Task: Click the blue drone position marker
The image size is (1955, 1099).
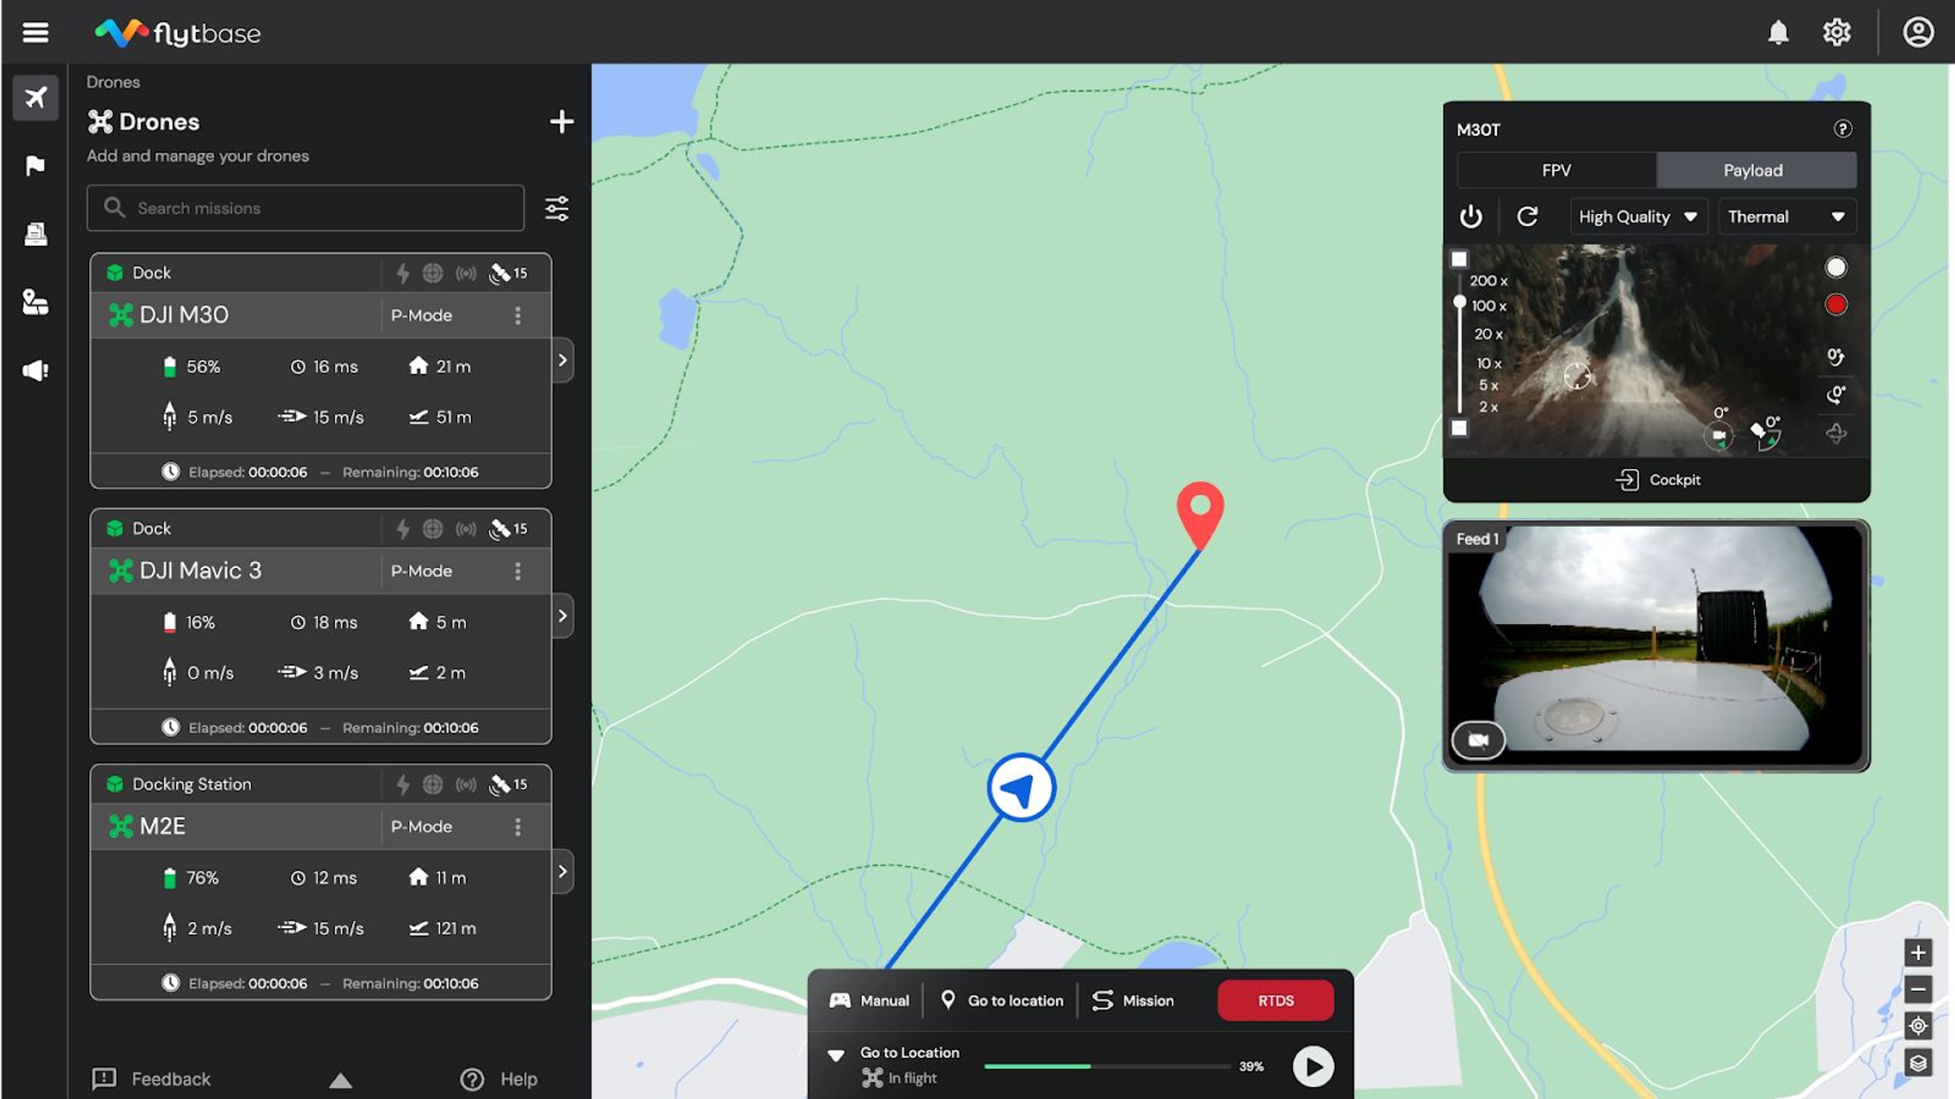Action: [x=1021, y=787]
